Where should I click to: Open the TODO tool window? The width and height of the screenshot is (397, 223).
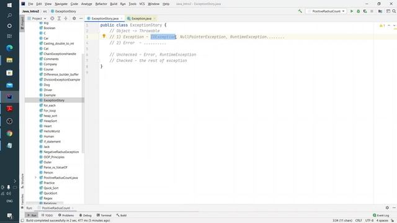pos(47,215)
